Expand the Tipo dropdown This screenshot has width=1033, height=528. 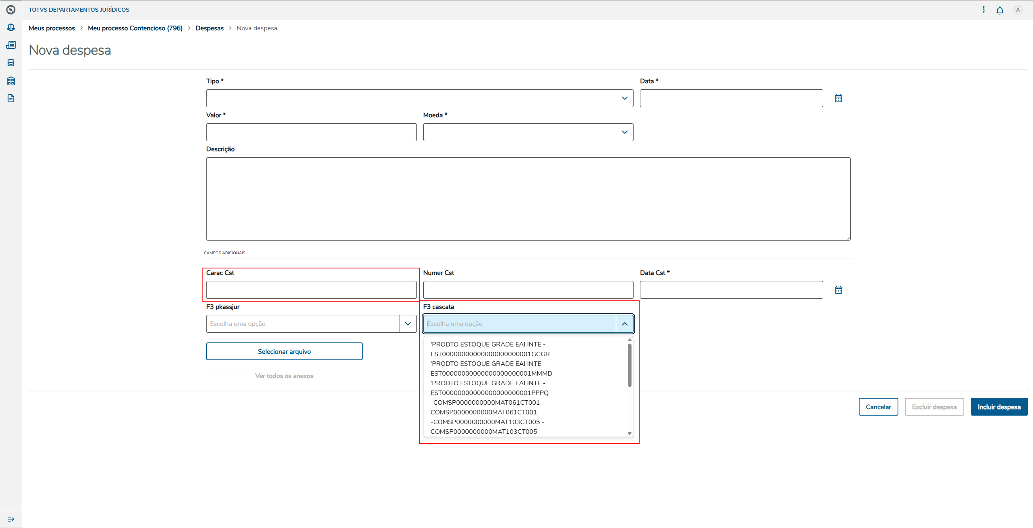tap(624, 98)
